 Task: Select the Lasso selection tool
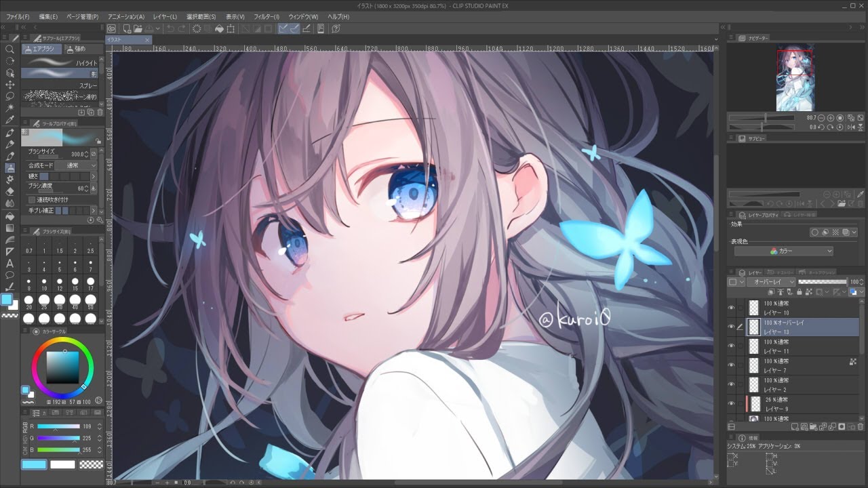point(10,97)
